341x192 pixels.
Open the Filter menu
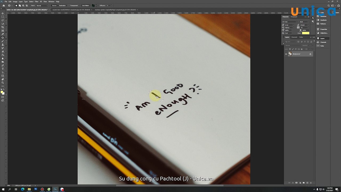click(36, 2)
